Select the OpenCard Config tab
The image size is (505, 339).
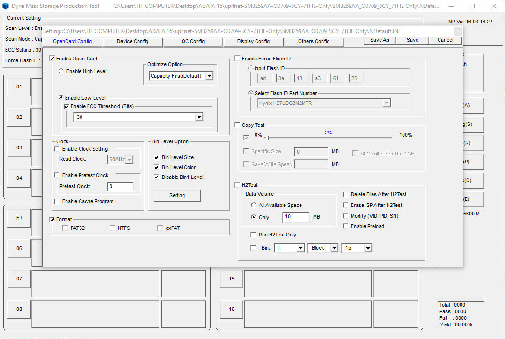point(73,42)
